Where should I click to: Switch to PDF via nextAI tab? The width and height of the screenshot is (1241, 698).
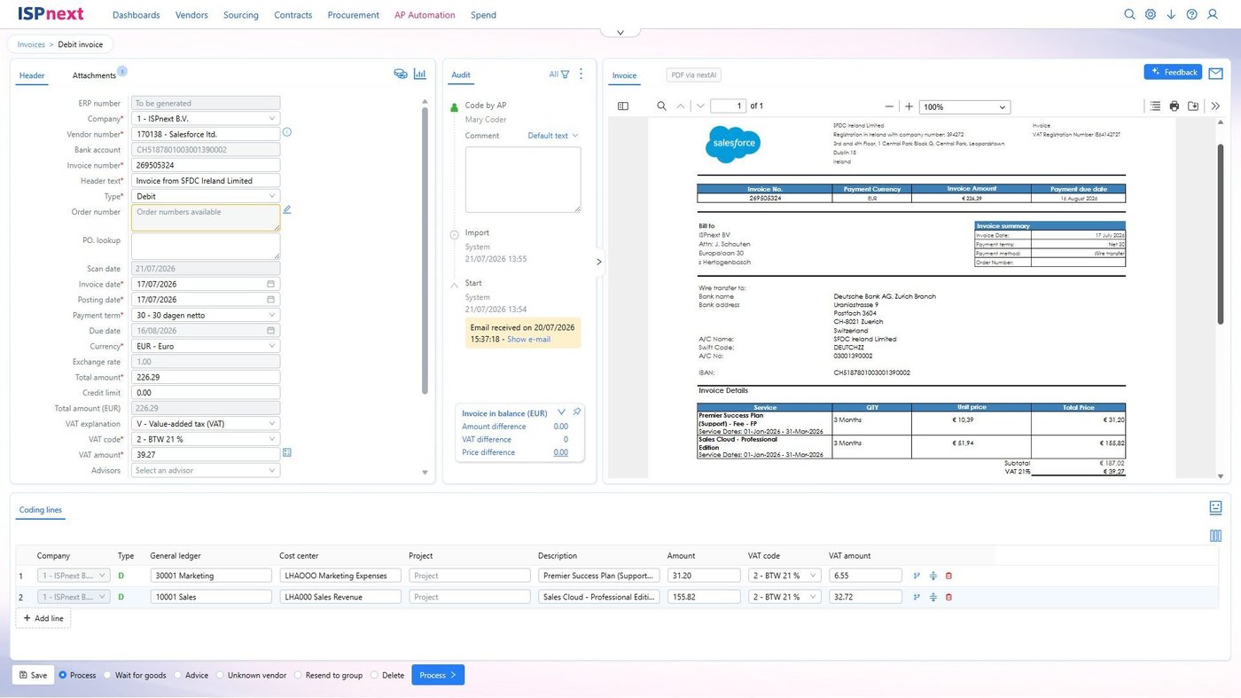[x=694, y=75]
